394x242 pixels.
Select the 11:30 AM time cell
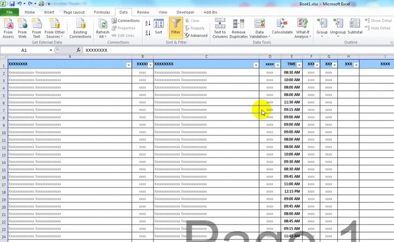[292, 102]
